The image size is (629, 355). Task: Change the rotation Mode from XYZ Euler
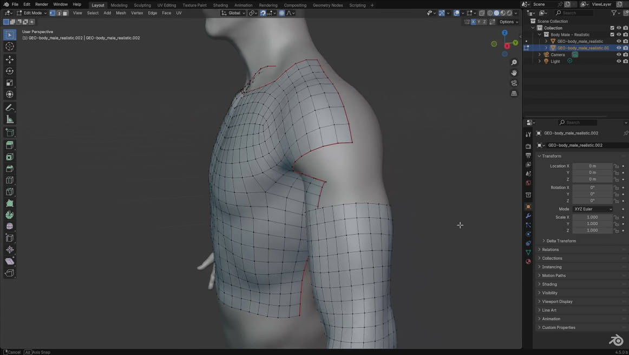point(592,209)
